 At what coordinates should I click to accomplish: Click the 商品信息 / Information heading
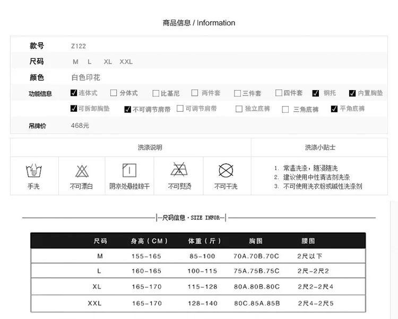(x=199, y=23)
